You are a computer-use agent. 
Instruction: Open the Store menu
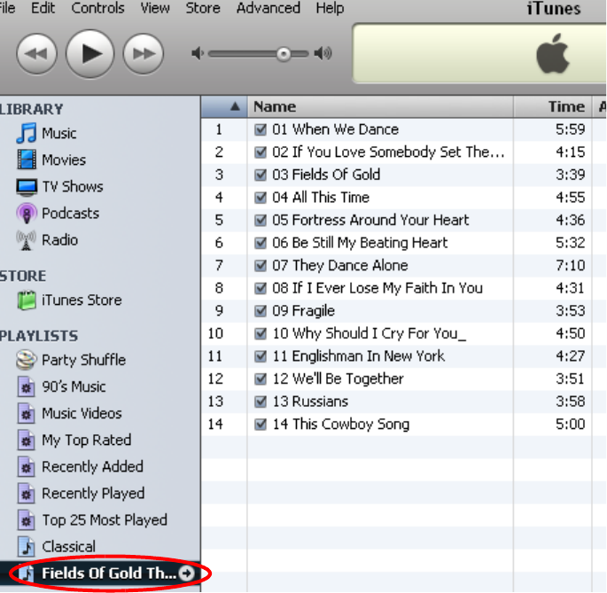[x=203, y=8]
